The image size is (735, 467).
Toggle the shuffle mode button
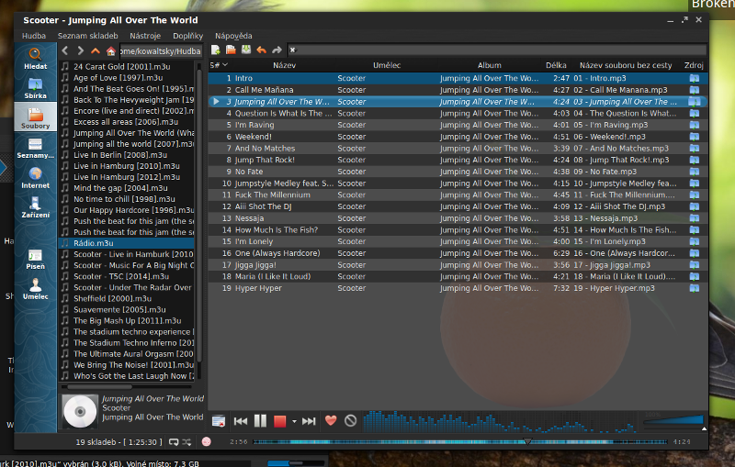click(x=187, y=441)
